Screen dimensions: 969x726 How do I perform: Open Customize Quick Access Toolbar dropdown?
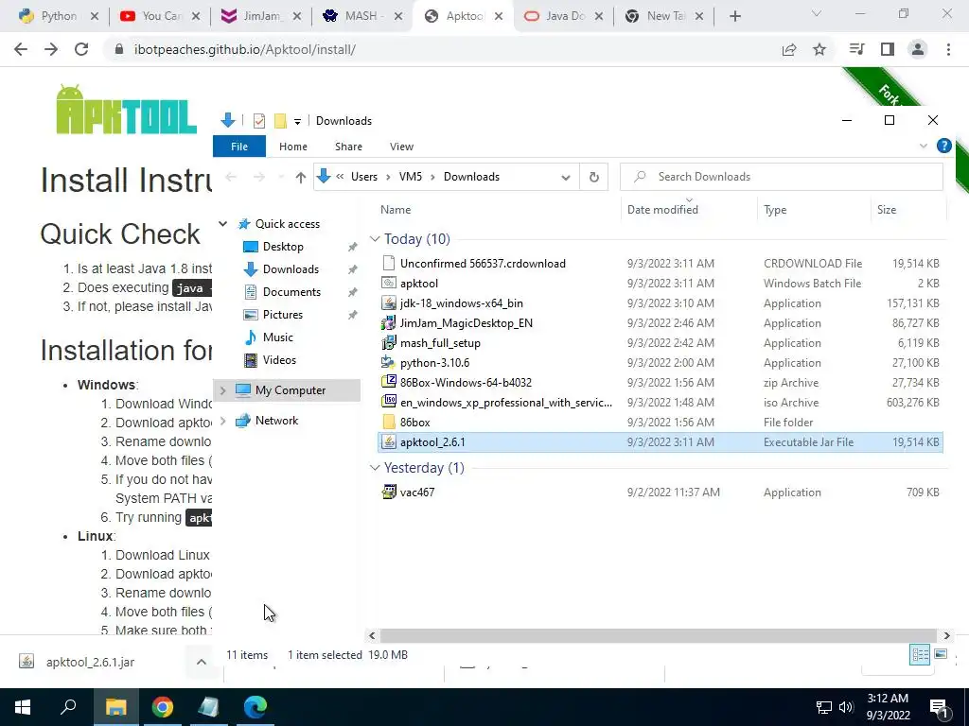[297, 122]
